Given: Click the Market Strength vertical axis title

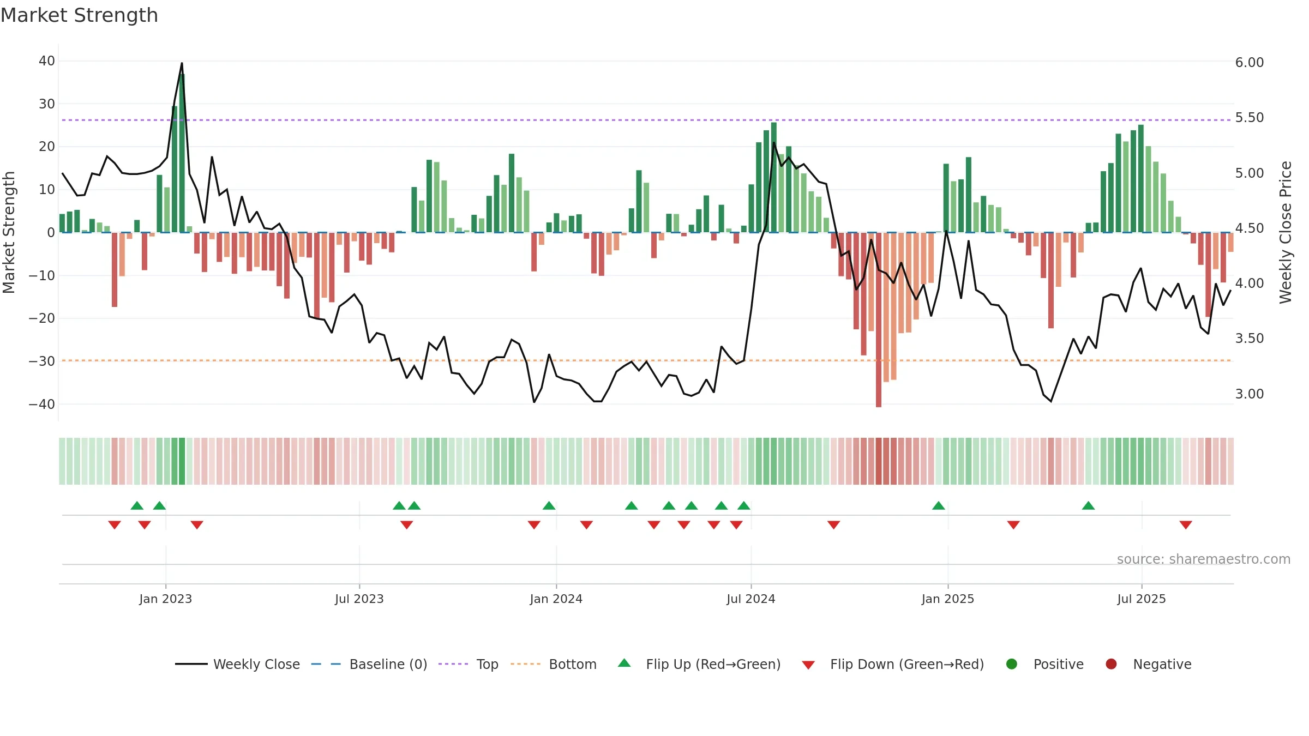Looking at the screenshot, I should tap(9, 232).
